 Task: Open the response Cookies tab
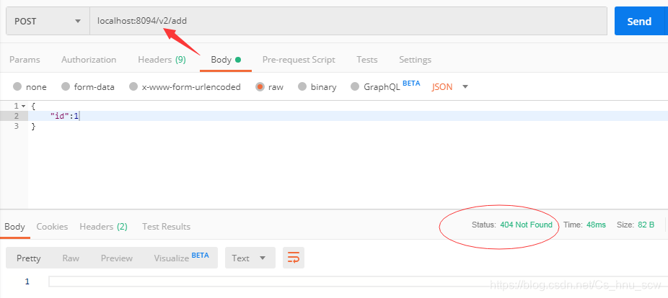(x=52, y=227)
